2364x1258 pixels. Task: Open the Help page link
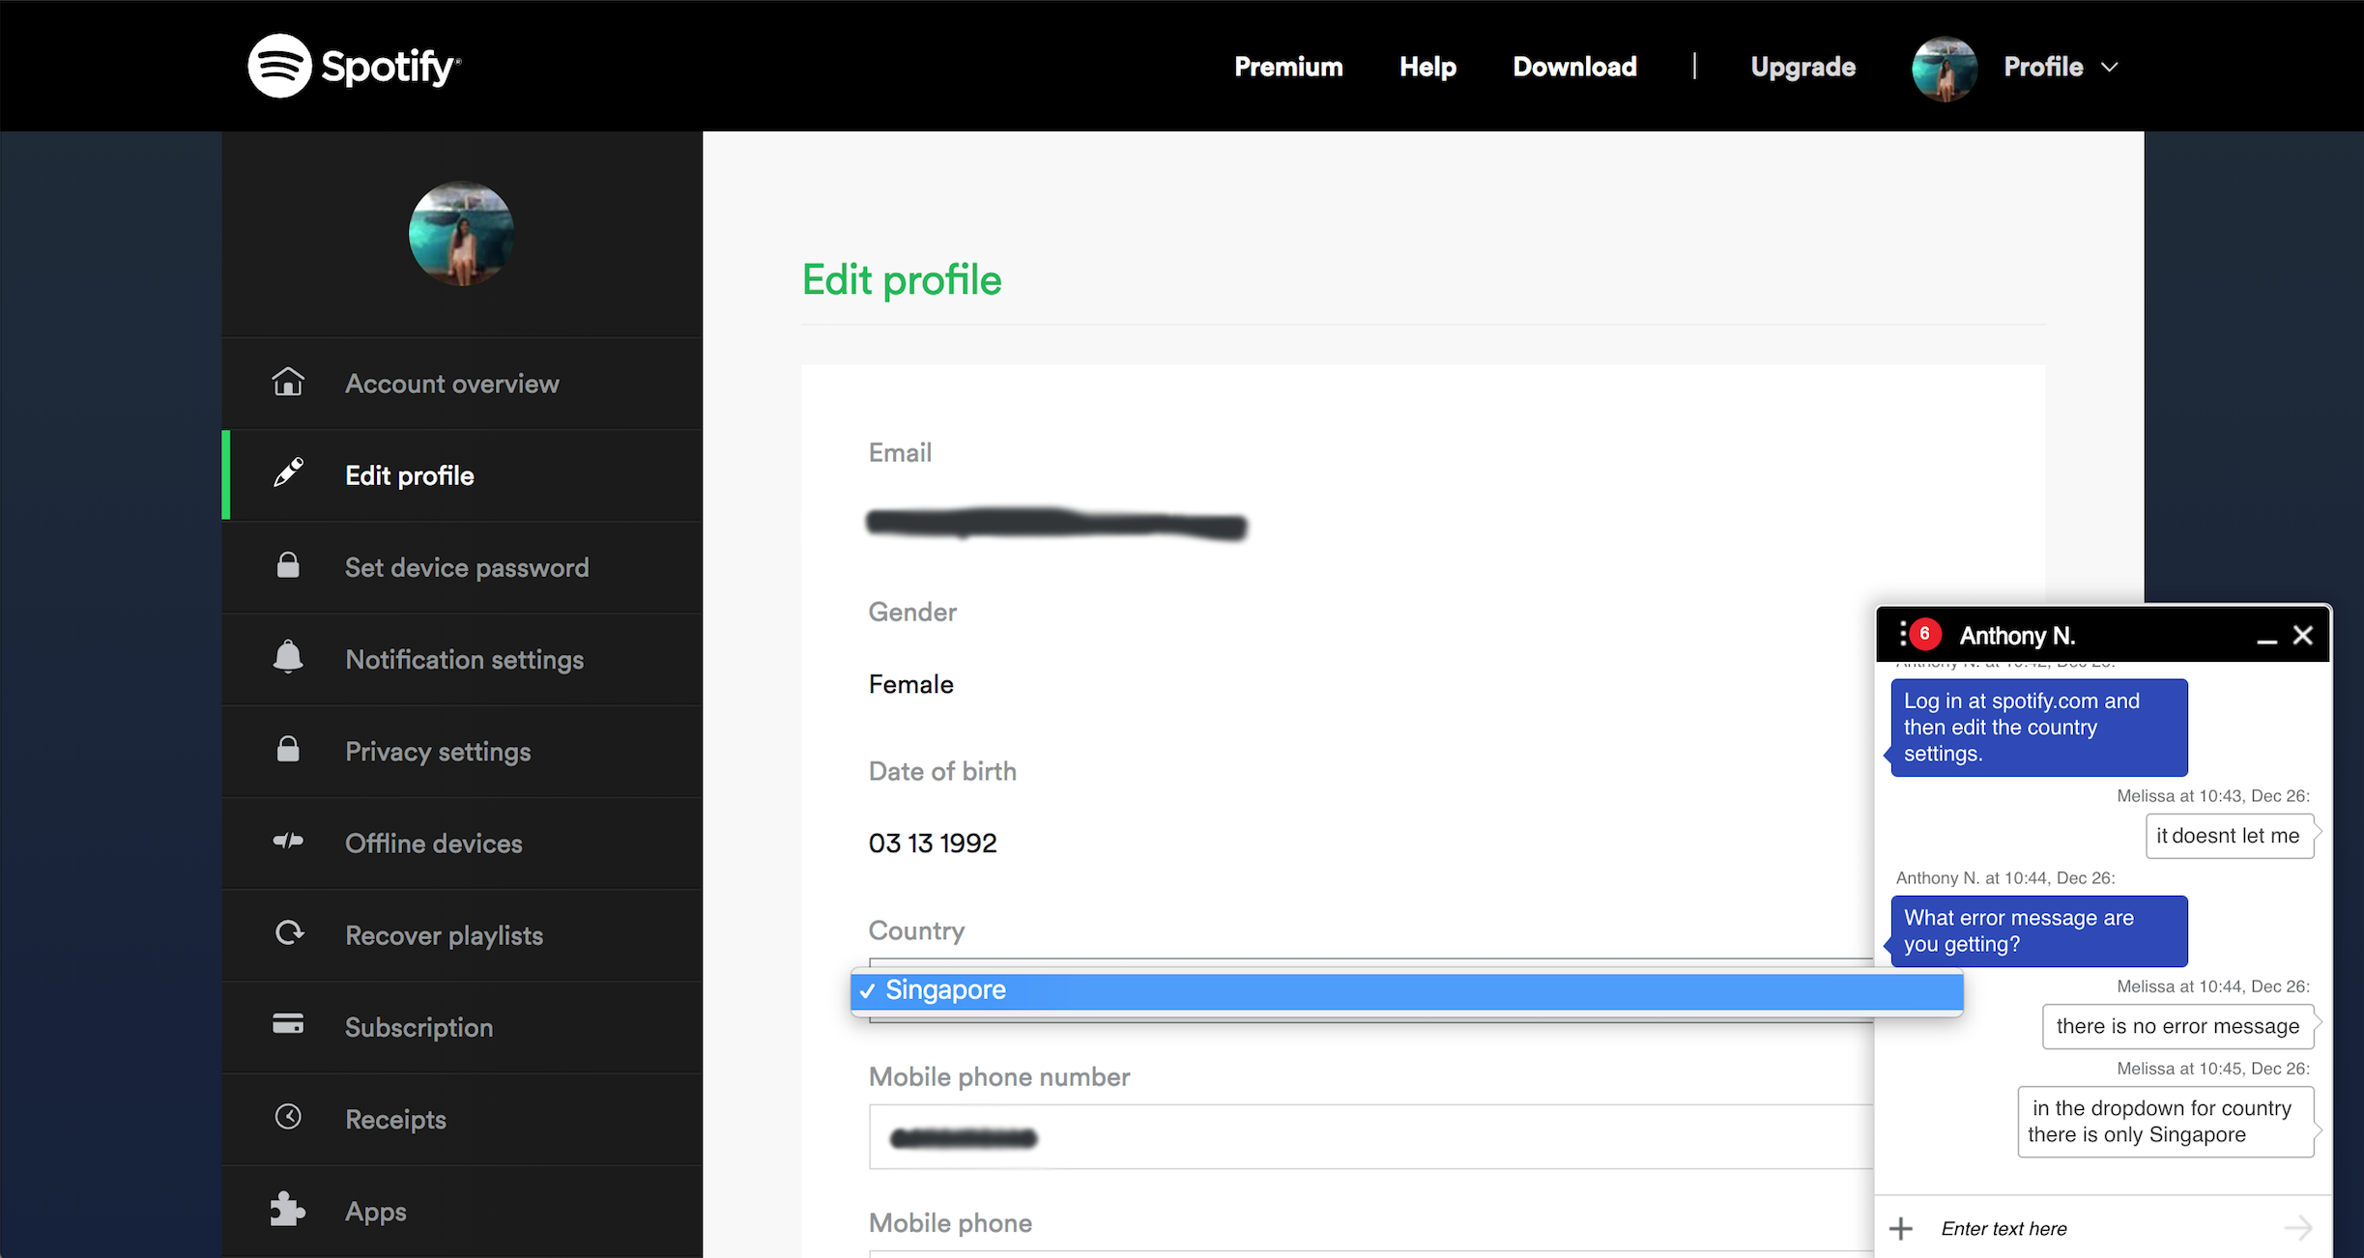click(1427, 67)
